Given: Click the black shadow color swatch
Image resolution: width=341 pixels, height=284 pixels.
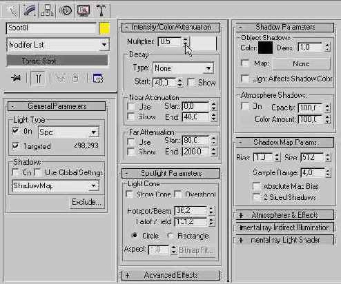Looking at the screenshot, I should [x=265, y=48].
